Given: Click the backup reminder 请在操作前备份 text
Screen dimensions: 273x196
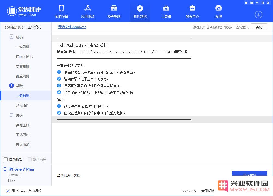Looking at the screenshot, I should [x=221, y=27].
